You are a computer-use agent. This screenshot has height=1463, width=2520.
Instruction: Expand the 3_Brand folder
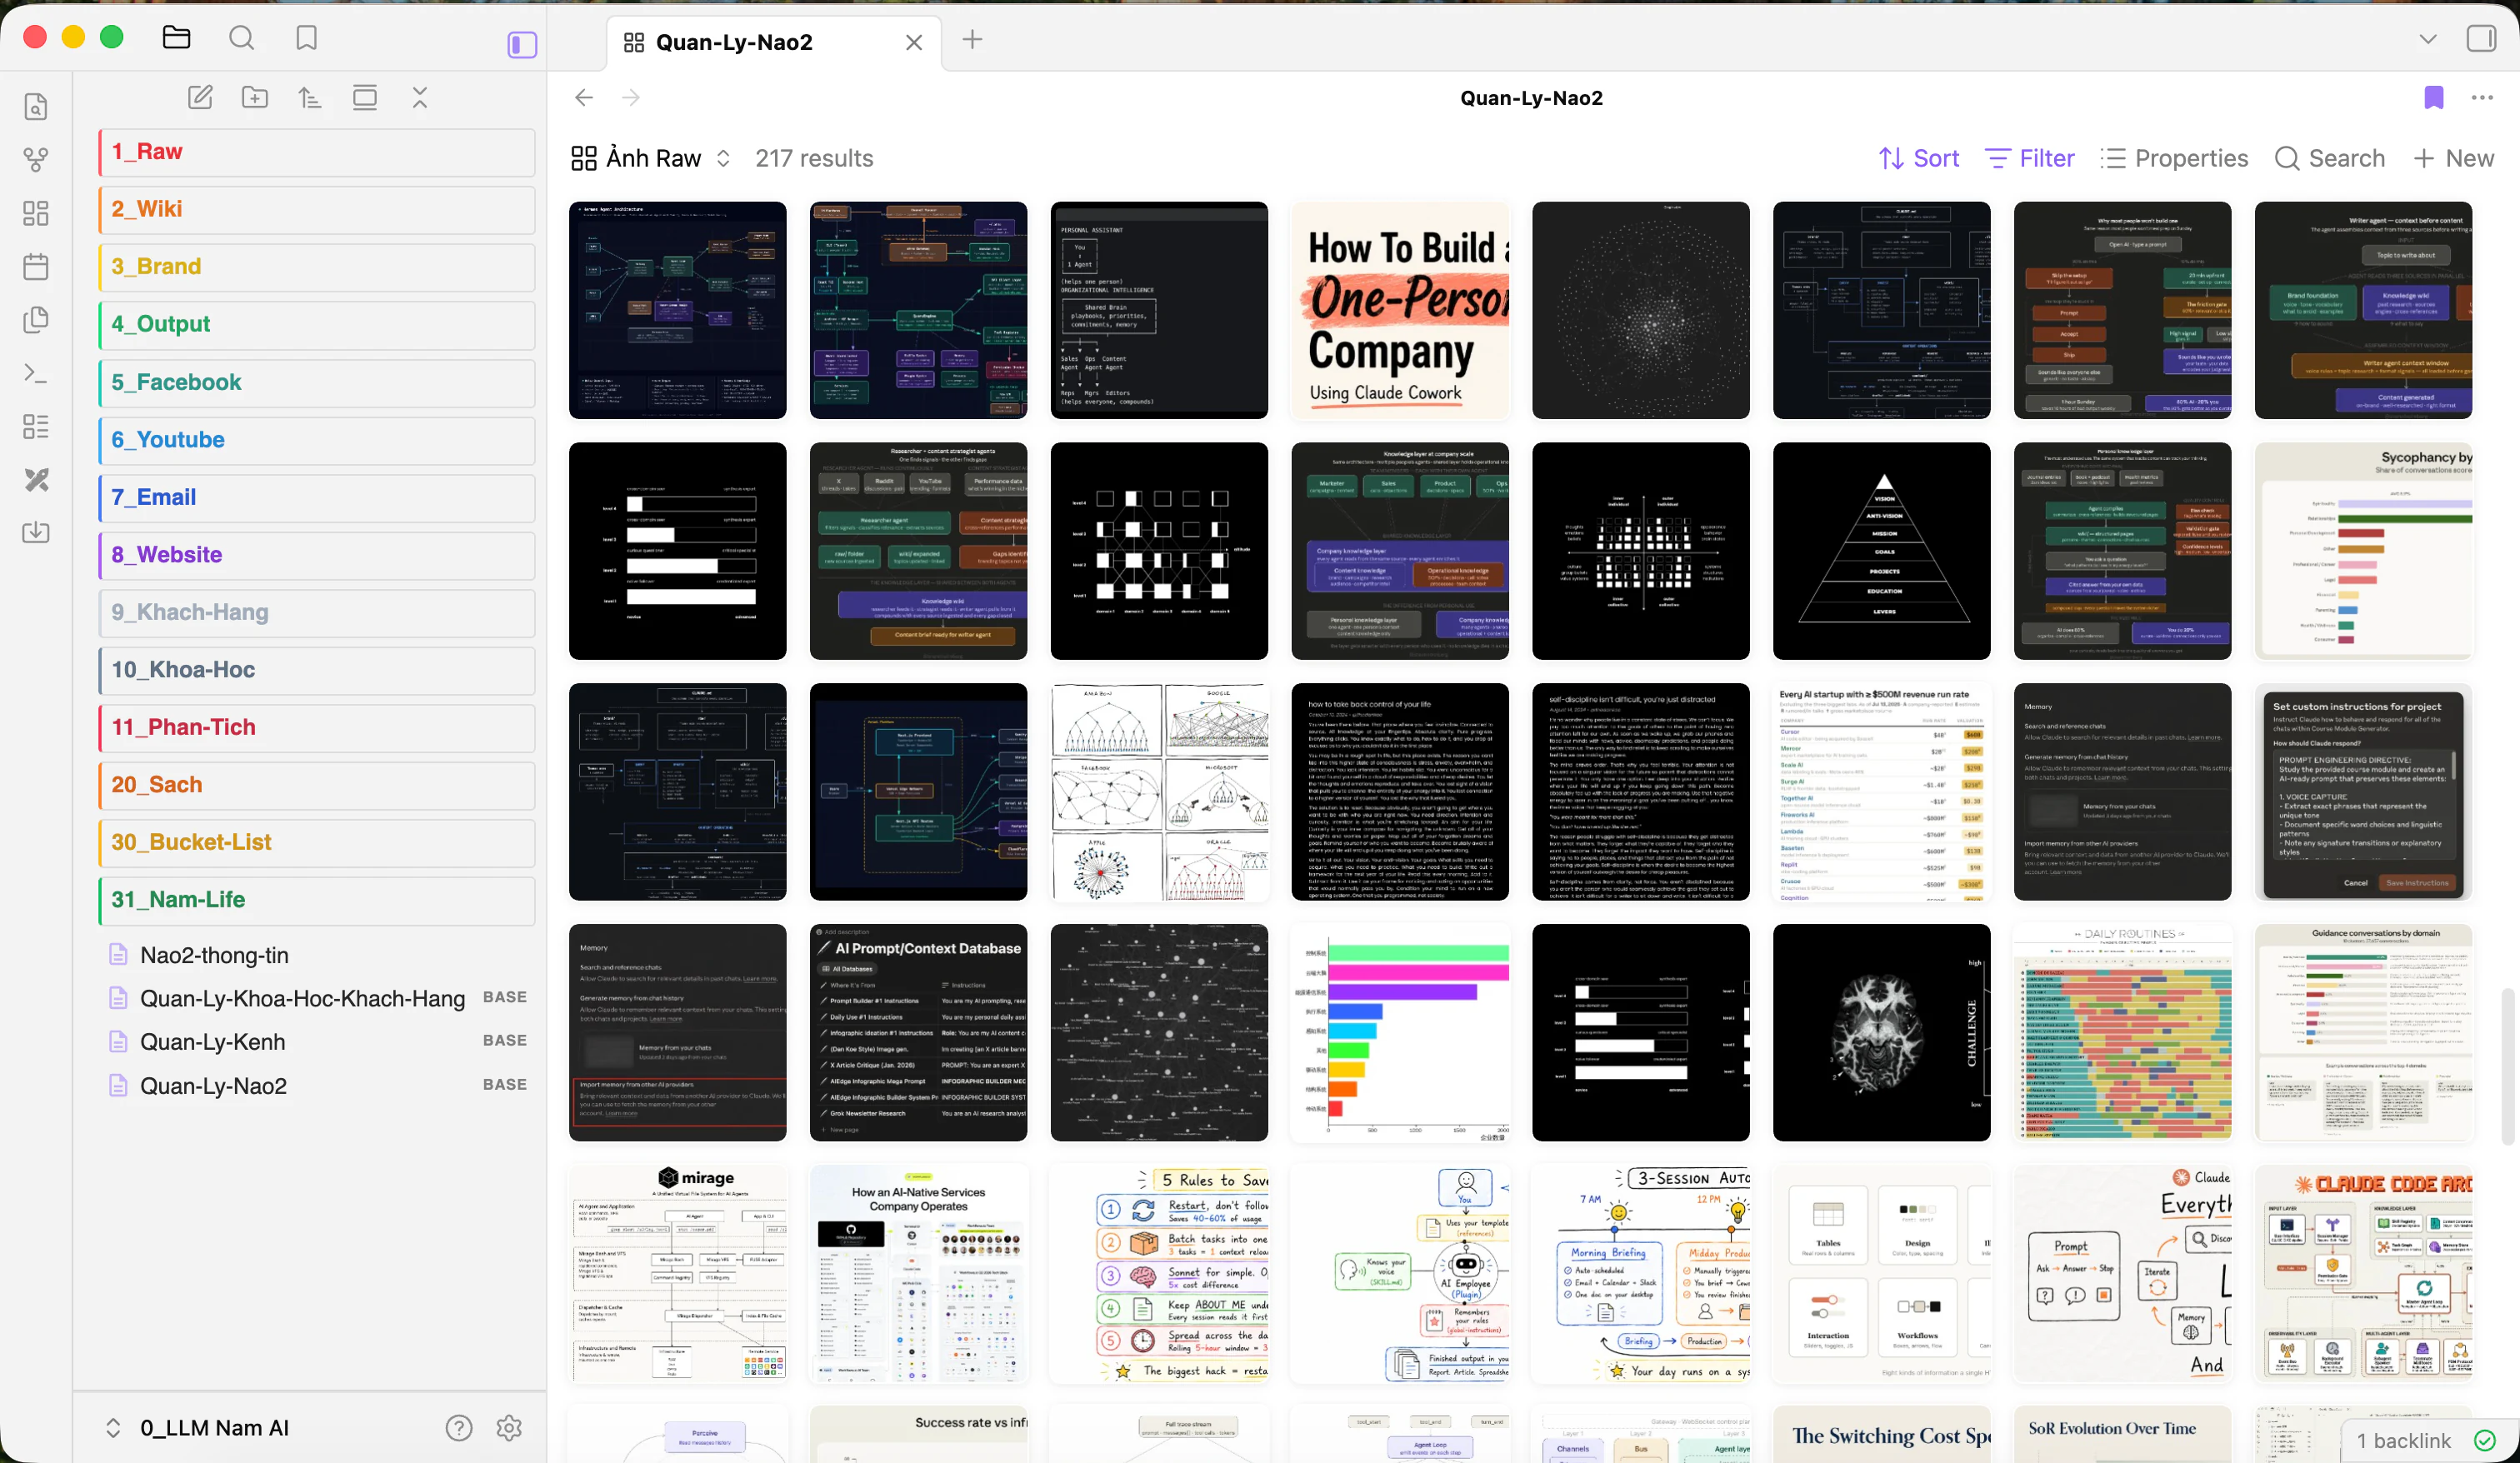(317, 267)
